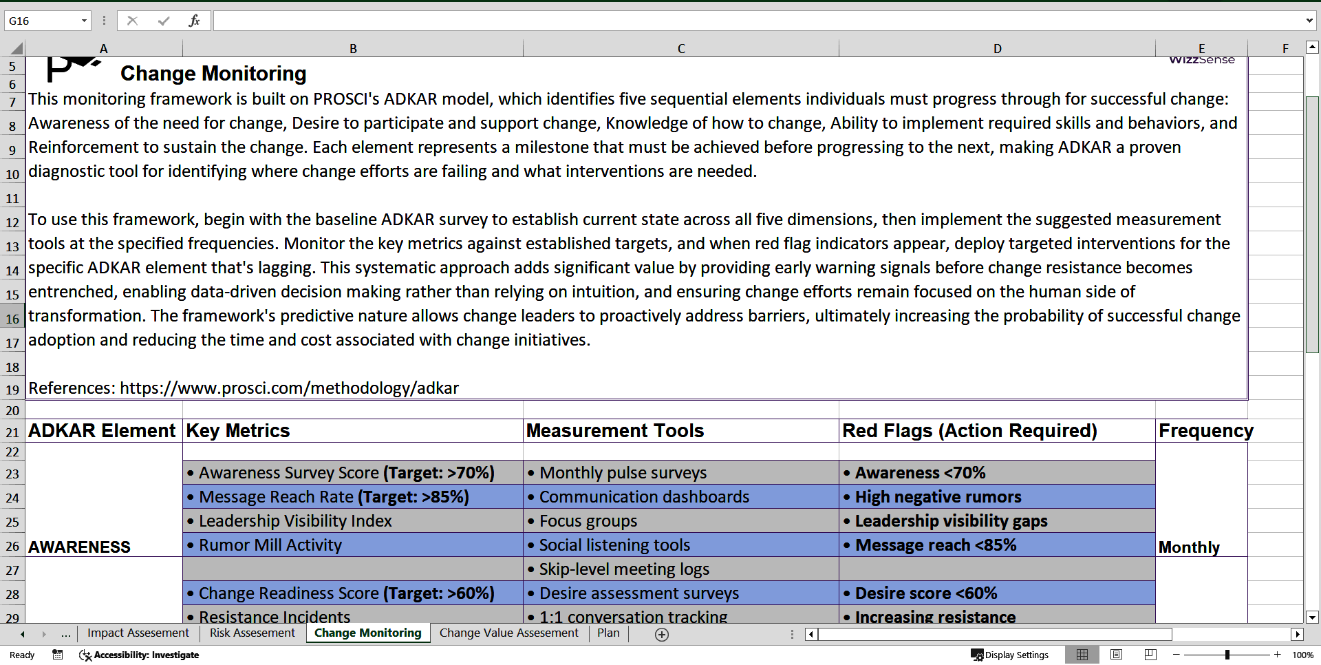
Task: Click the Change Monitoring title text
Action: (x=213, y=74)
